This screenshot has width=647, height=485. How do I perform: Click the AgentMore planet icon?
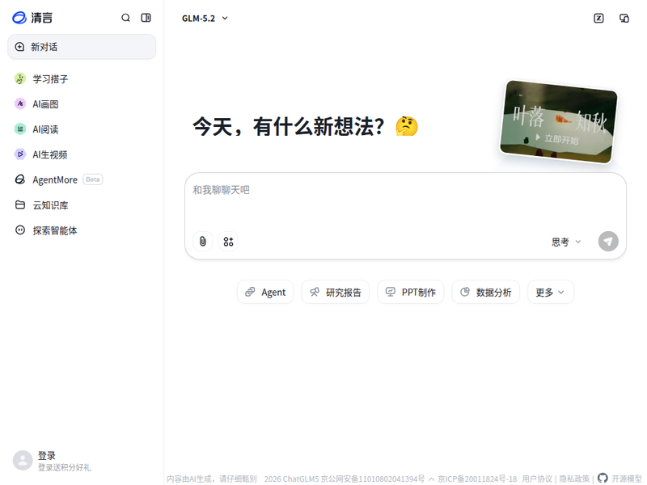pyautogui.click(x=19, y=179)
